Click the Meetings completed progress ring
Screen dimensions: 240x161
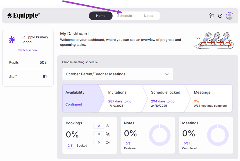tap(218, 135)
